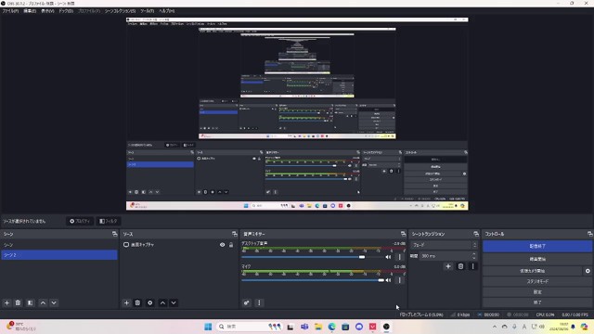Image resolution: width=594 pixels, height=334 pixels.
Task: Delete the selected scene using trash icon
Action: tap(18, 303)
